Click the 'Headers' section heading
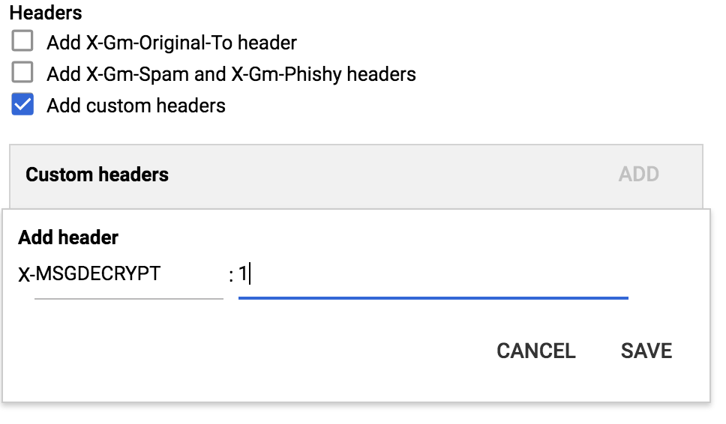Screen dimensions: 726x424 pos(46,13)
